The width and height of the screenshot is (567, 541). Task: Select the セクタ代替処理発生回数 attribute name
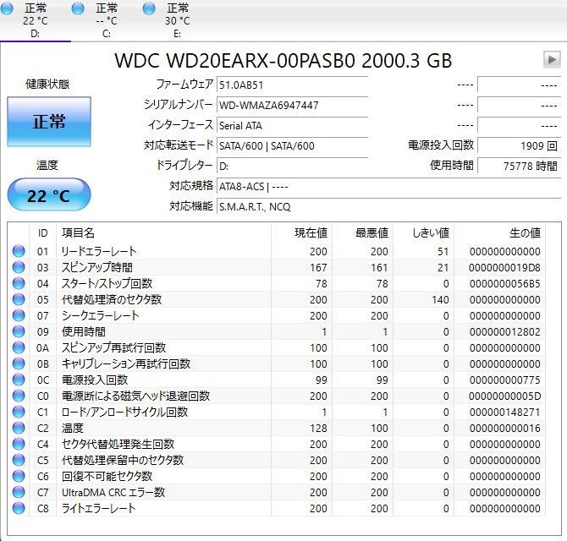(x=118, y=444)
